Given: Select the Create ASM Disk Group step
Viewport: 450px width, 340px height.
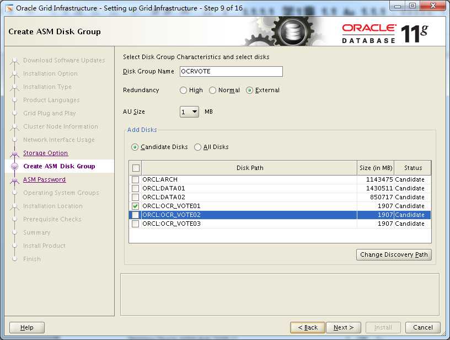Looking at the screenshot, I should pyautogui.click(x=59, y=166).
